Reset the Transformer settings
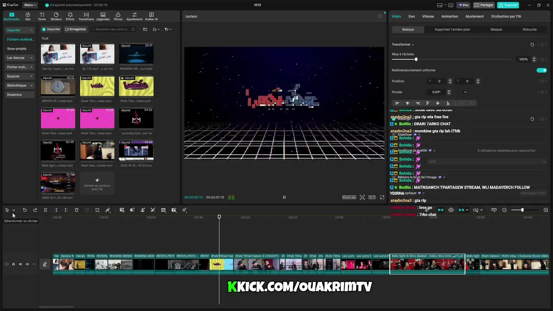 (532, 44)
